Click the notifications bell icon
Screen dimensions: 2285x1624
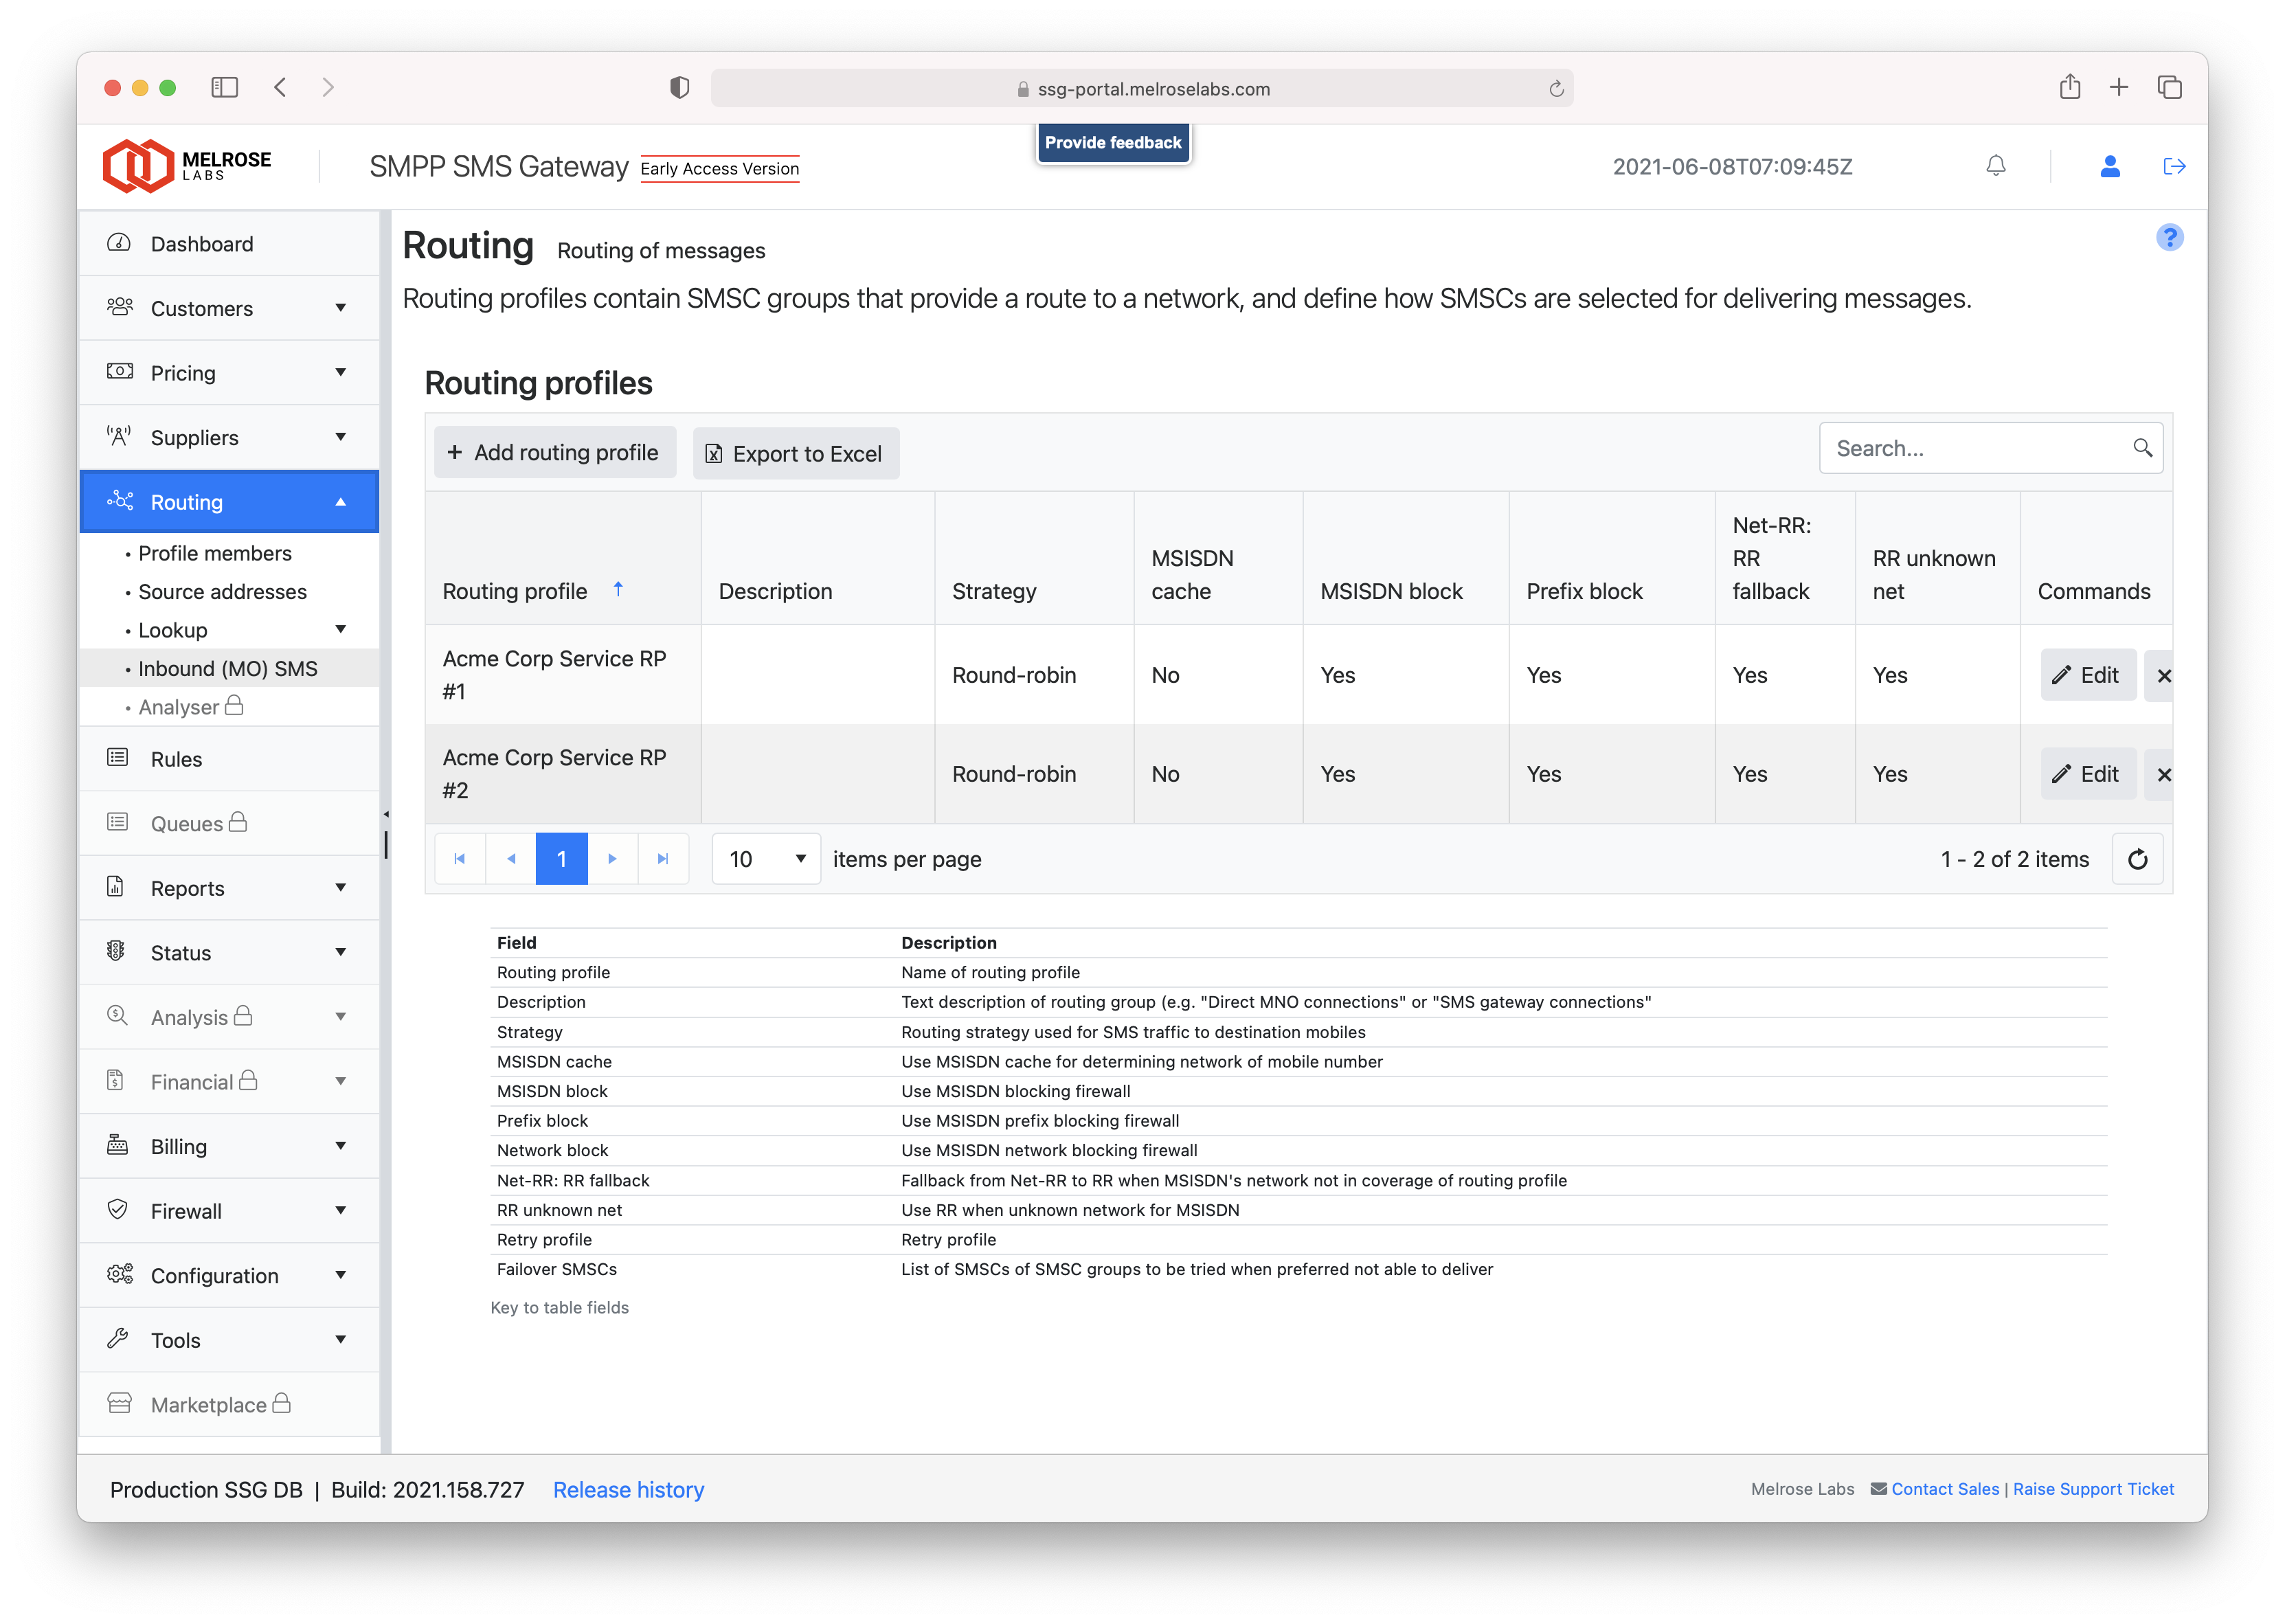(x=1995, y=166)
